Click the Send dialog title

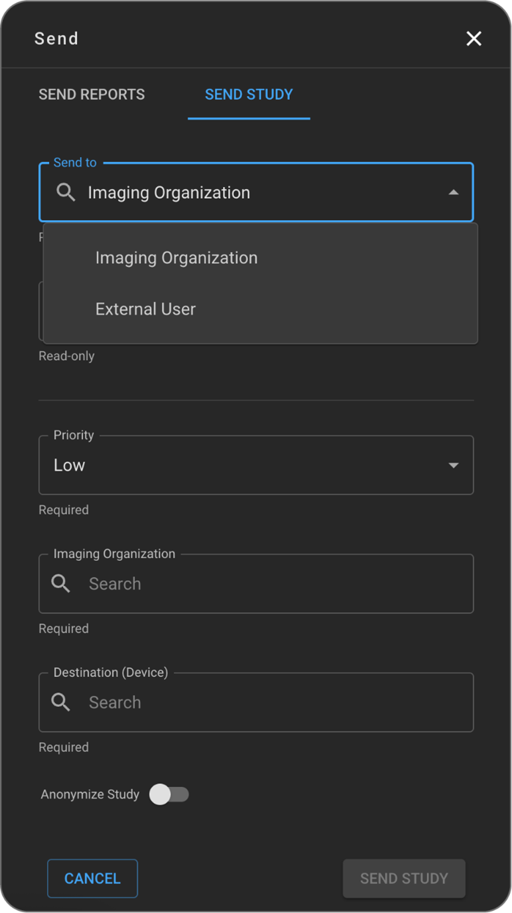coord(56,38)
